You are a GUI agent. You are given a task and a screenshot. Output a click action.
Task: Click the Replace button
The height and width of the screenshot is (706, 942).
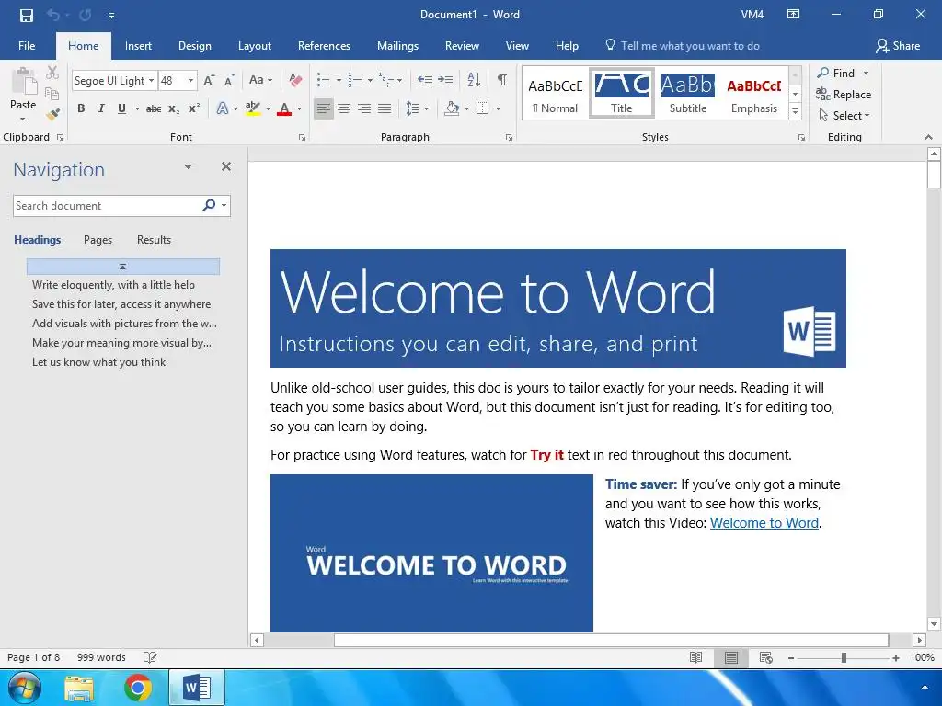844,95
